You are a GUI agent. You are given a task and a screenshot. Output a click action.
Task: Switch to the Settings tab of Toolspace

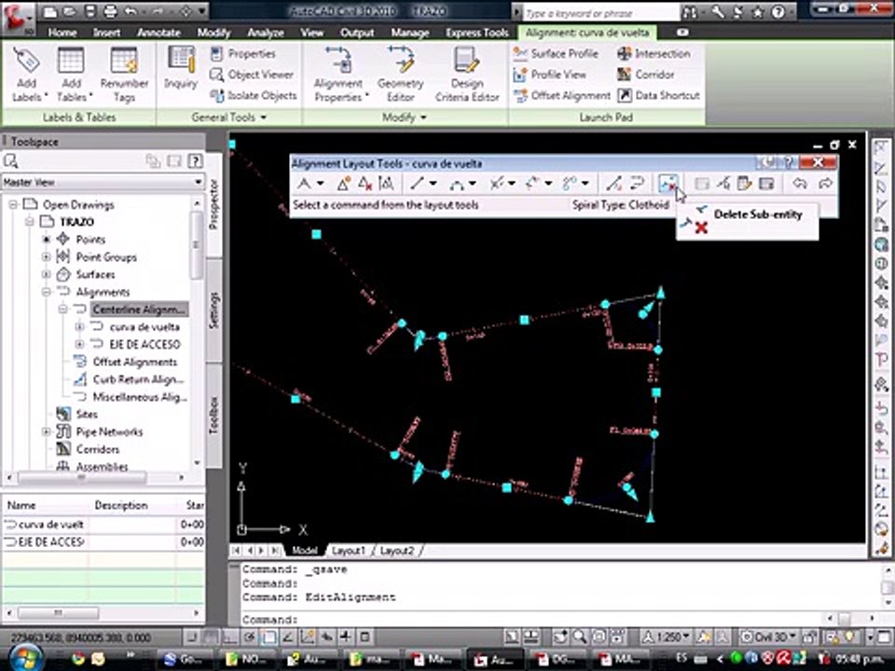(x=214, y=311)
